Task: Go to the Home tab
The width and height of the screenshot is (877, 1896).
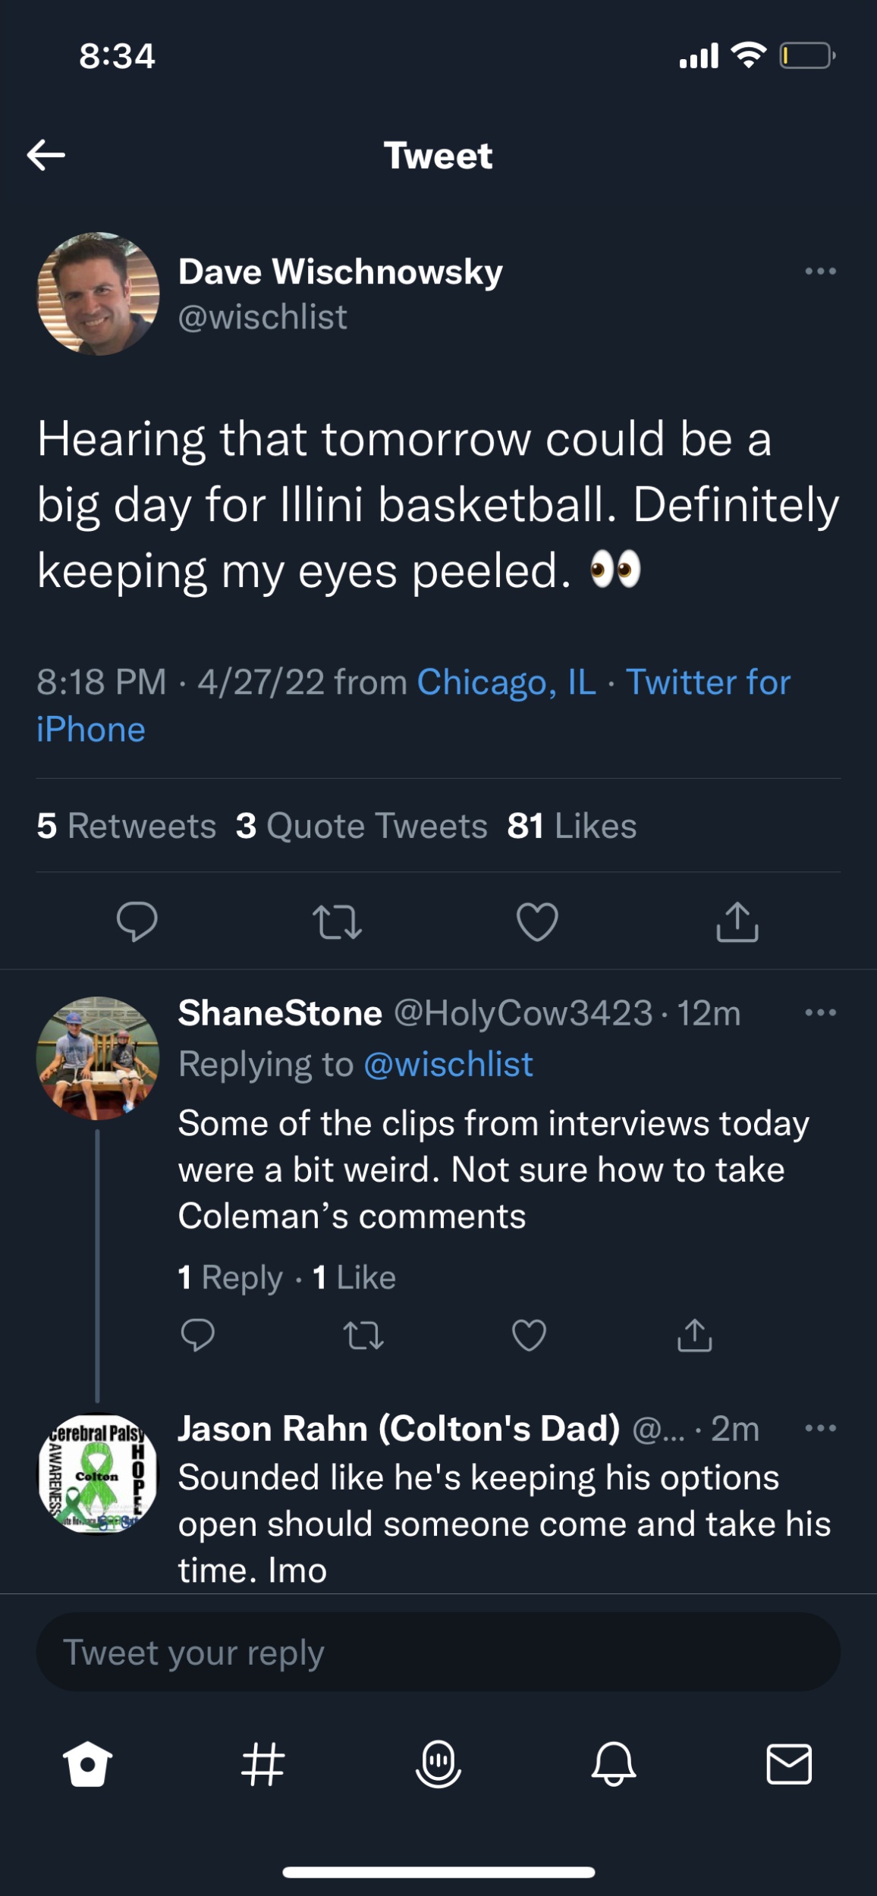Action: coord(88,1763)
